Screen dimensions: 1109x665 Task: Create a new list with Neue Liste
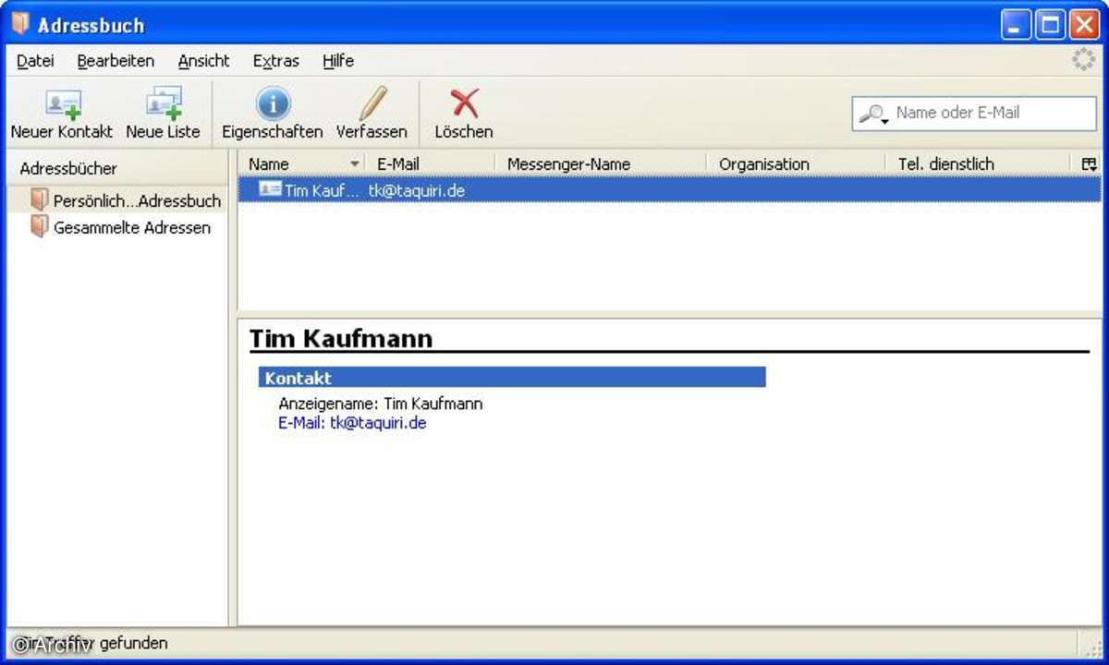click(x=163, y=103)
